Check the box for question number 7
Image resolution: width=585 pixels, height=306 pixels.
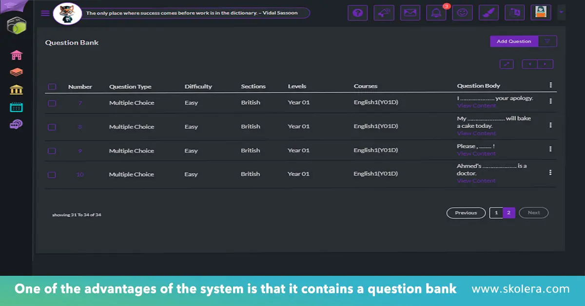coord(52,103)
